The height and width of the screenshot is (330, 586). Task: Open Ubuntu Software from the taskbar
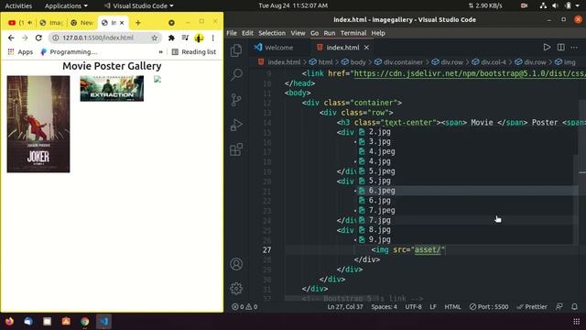coord(66,322)
